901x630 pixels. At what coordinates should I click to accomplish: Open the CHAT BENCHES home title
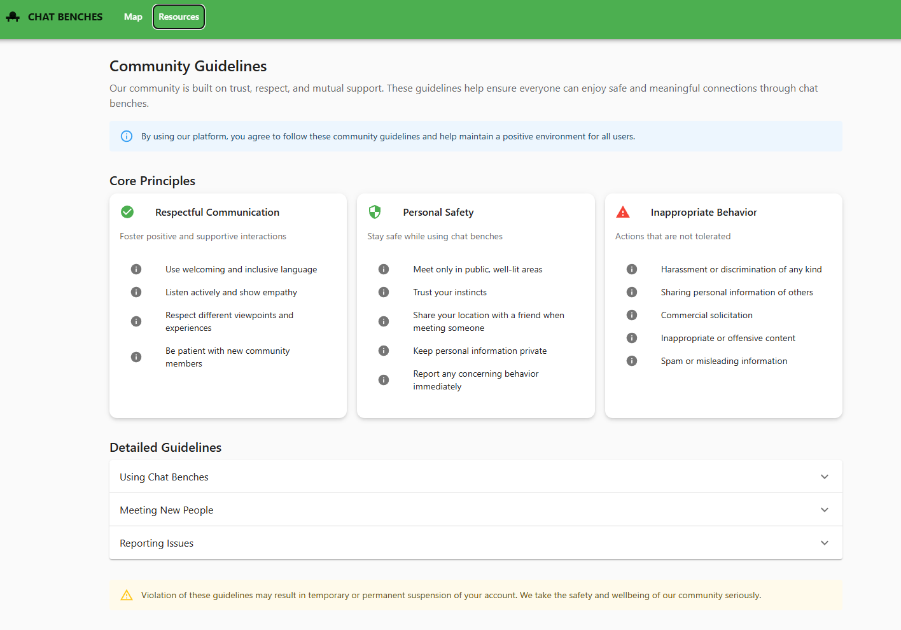point(65,17)
